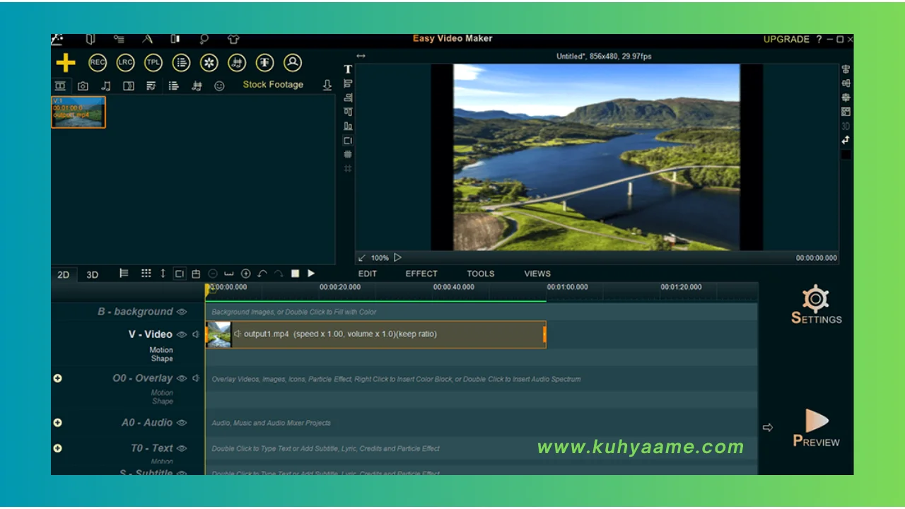
Task: Add a new Audio track with plus icon
Action: coord(57,423)
